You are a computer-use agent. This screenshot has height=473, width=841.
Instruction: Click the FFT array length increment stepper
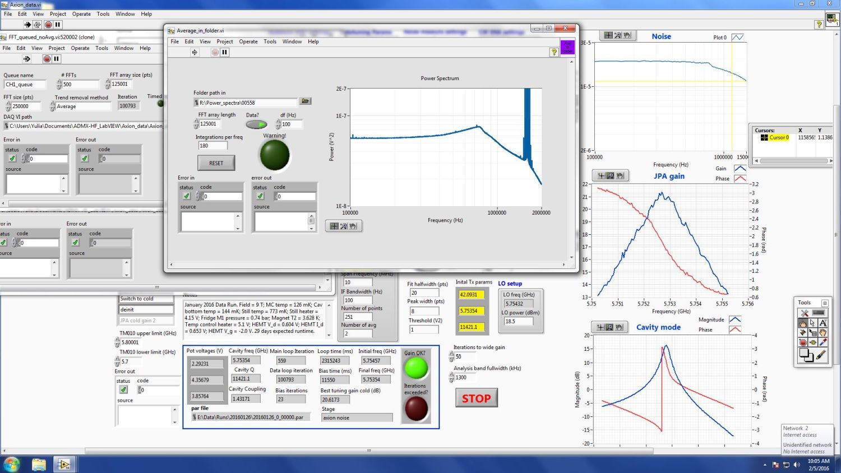(x=196, y=122)
